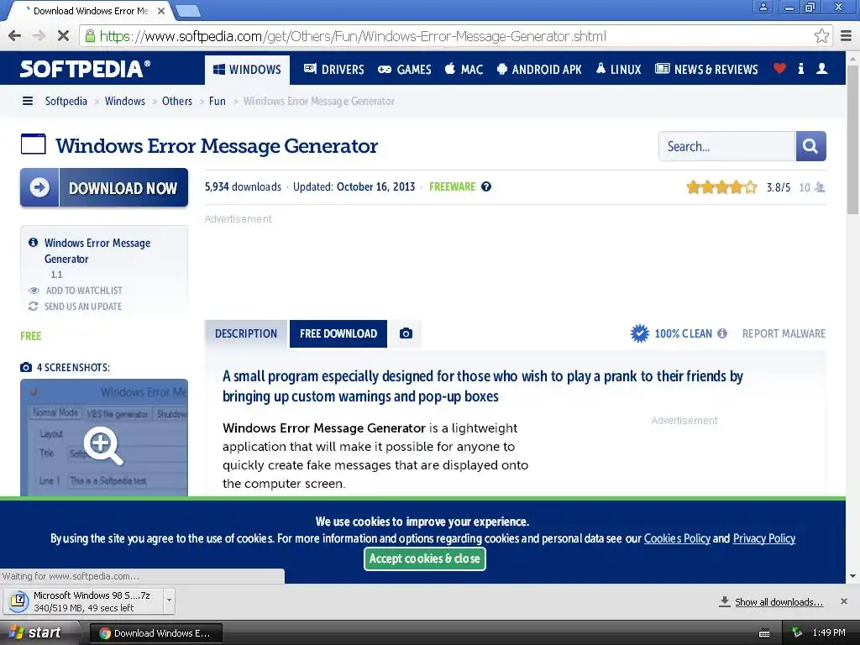The image size is (860, 645).
Task: Click the Softpedia logo
Action: pos(85,69)
